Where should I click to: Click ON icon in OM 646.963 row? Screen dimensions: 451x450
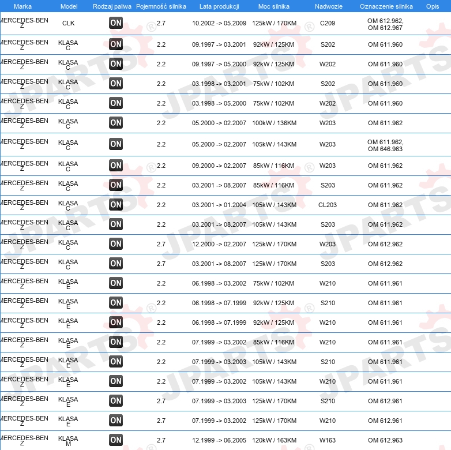point(116,144)
